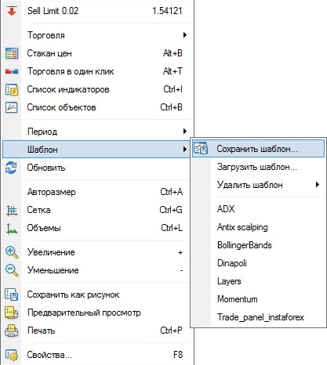Click the Торговля в один клик icon
Viewport: 327px width, 365px height.
[x=12, y=71]
